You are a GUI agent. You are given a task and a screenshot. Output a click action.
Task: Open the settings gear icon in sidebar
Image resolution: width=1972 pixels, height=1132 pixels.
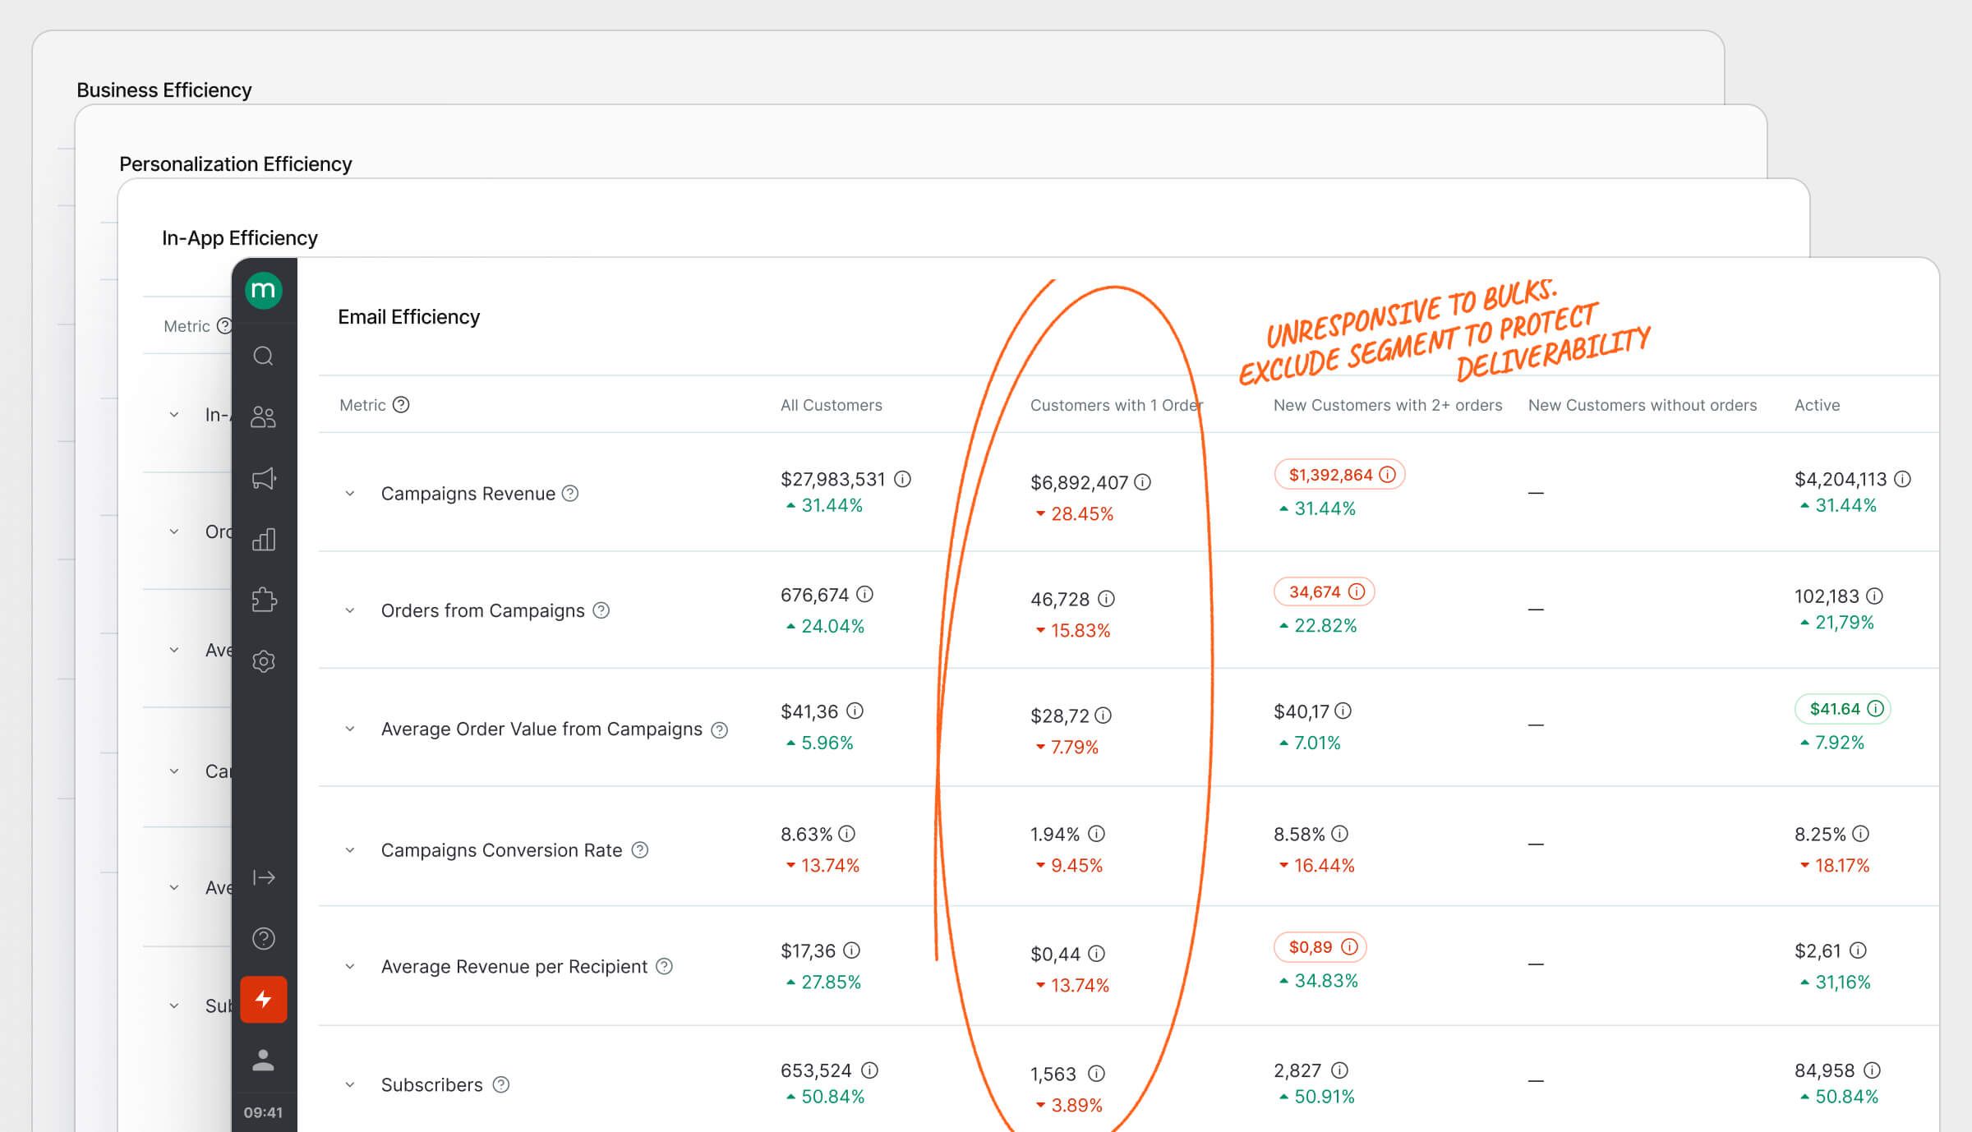pyautogui.click(x=263, y=661)
